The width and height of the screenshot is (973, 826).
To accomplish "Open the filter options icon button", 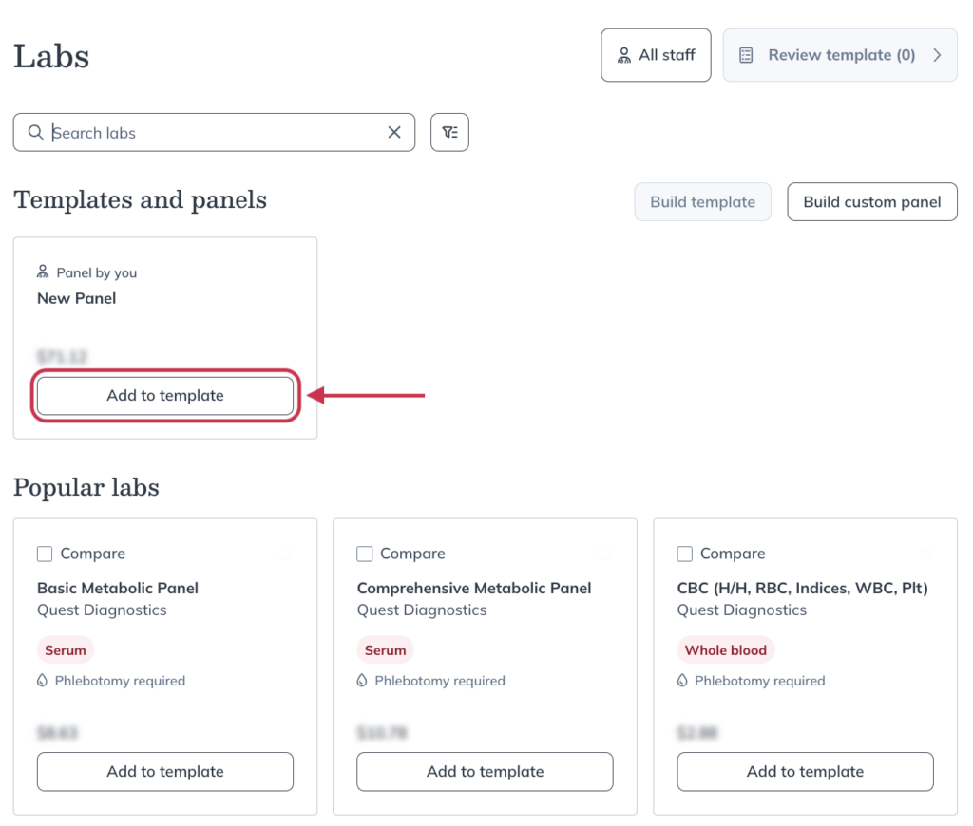I will (449, 132).
